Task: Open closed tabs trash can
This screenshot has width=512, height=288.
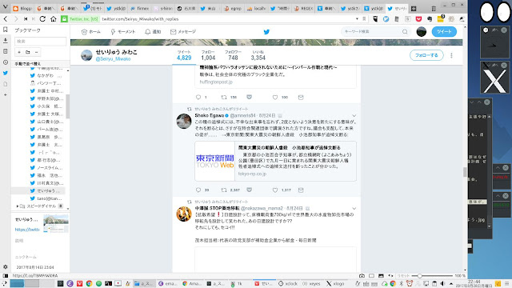Action: (434, 9)
